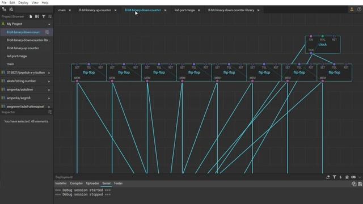Open the Uploader deployment tab
363x204 pixels.
coord(92,183)
